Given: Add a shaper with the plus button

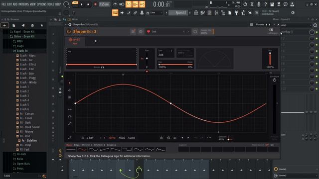Looking at the screenshot, I should (95, 41).
